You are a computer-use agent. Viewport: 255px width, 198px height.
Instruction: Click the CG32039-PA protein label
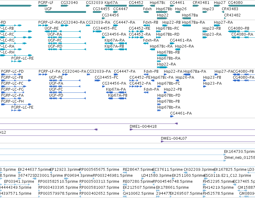pos(99,71)
